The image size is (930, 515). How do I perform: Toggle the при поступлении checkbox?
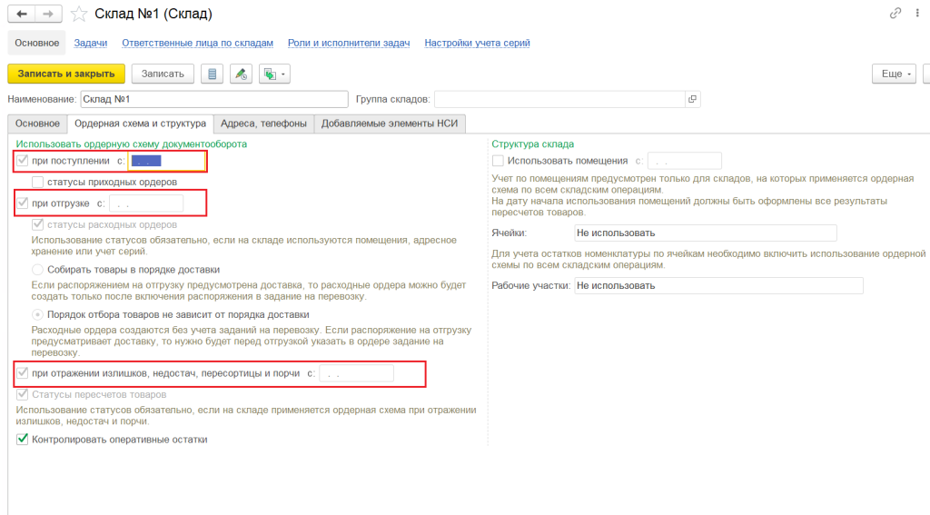(23, 160)
